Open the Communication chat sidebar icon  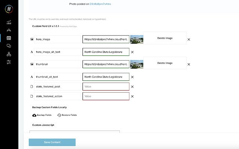[x=9, y=46]
